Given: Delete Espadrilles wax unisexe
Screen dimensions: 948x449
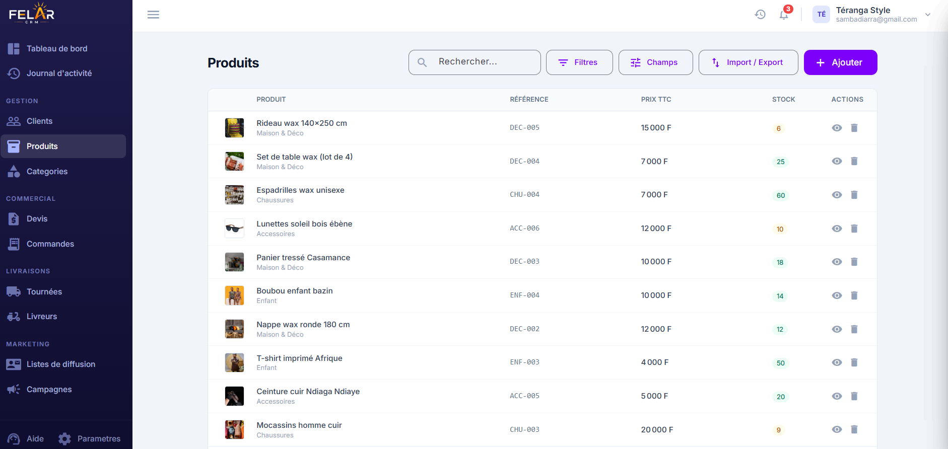Looking at the screenshot, I should pyautogui.click(x=854, y=195).
